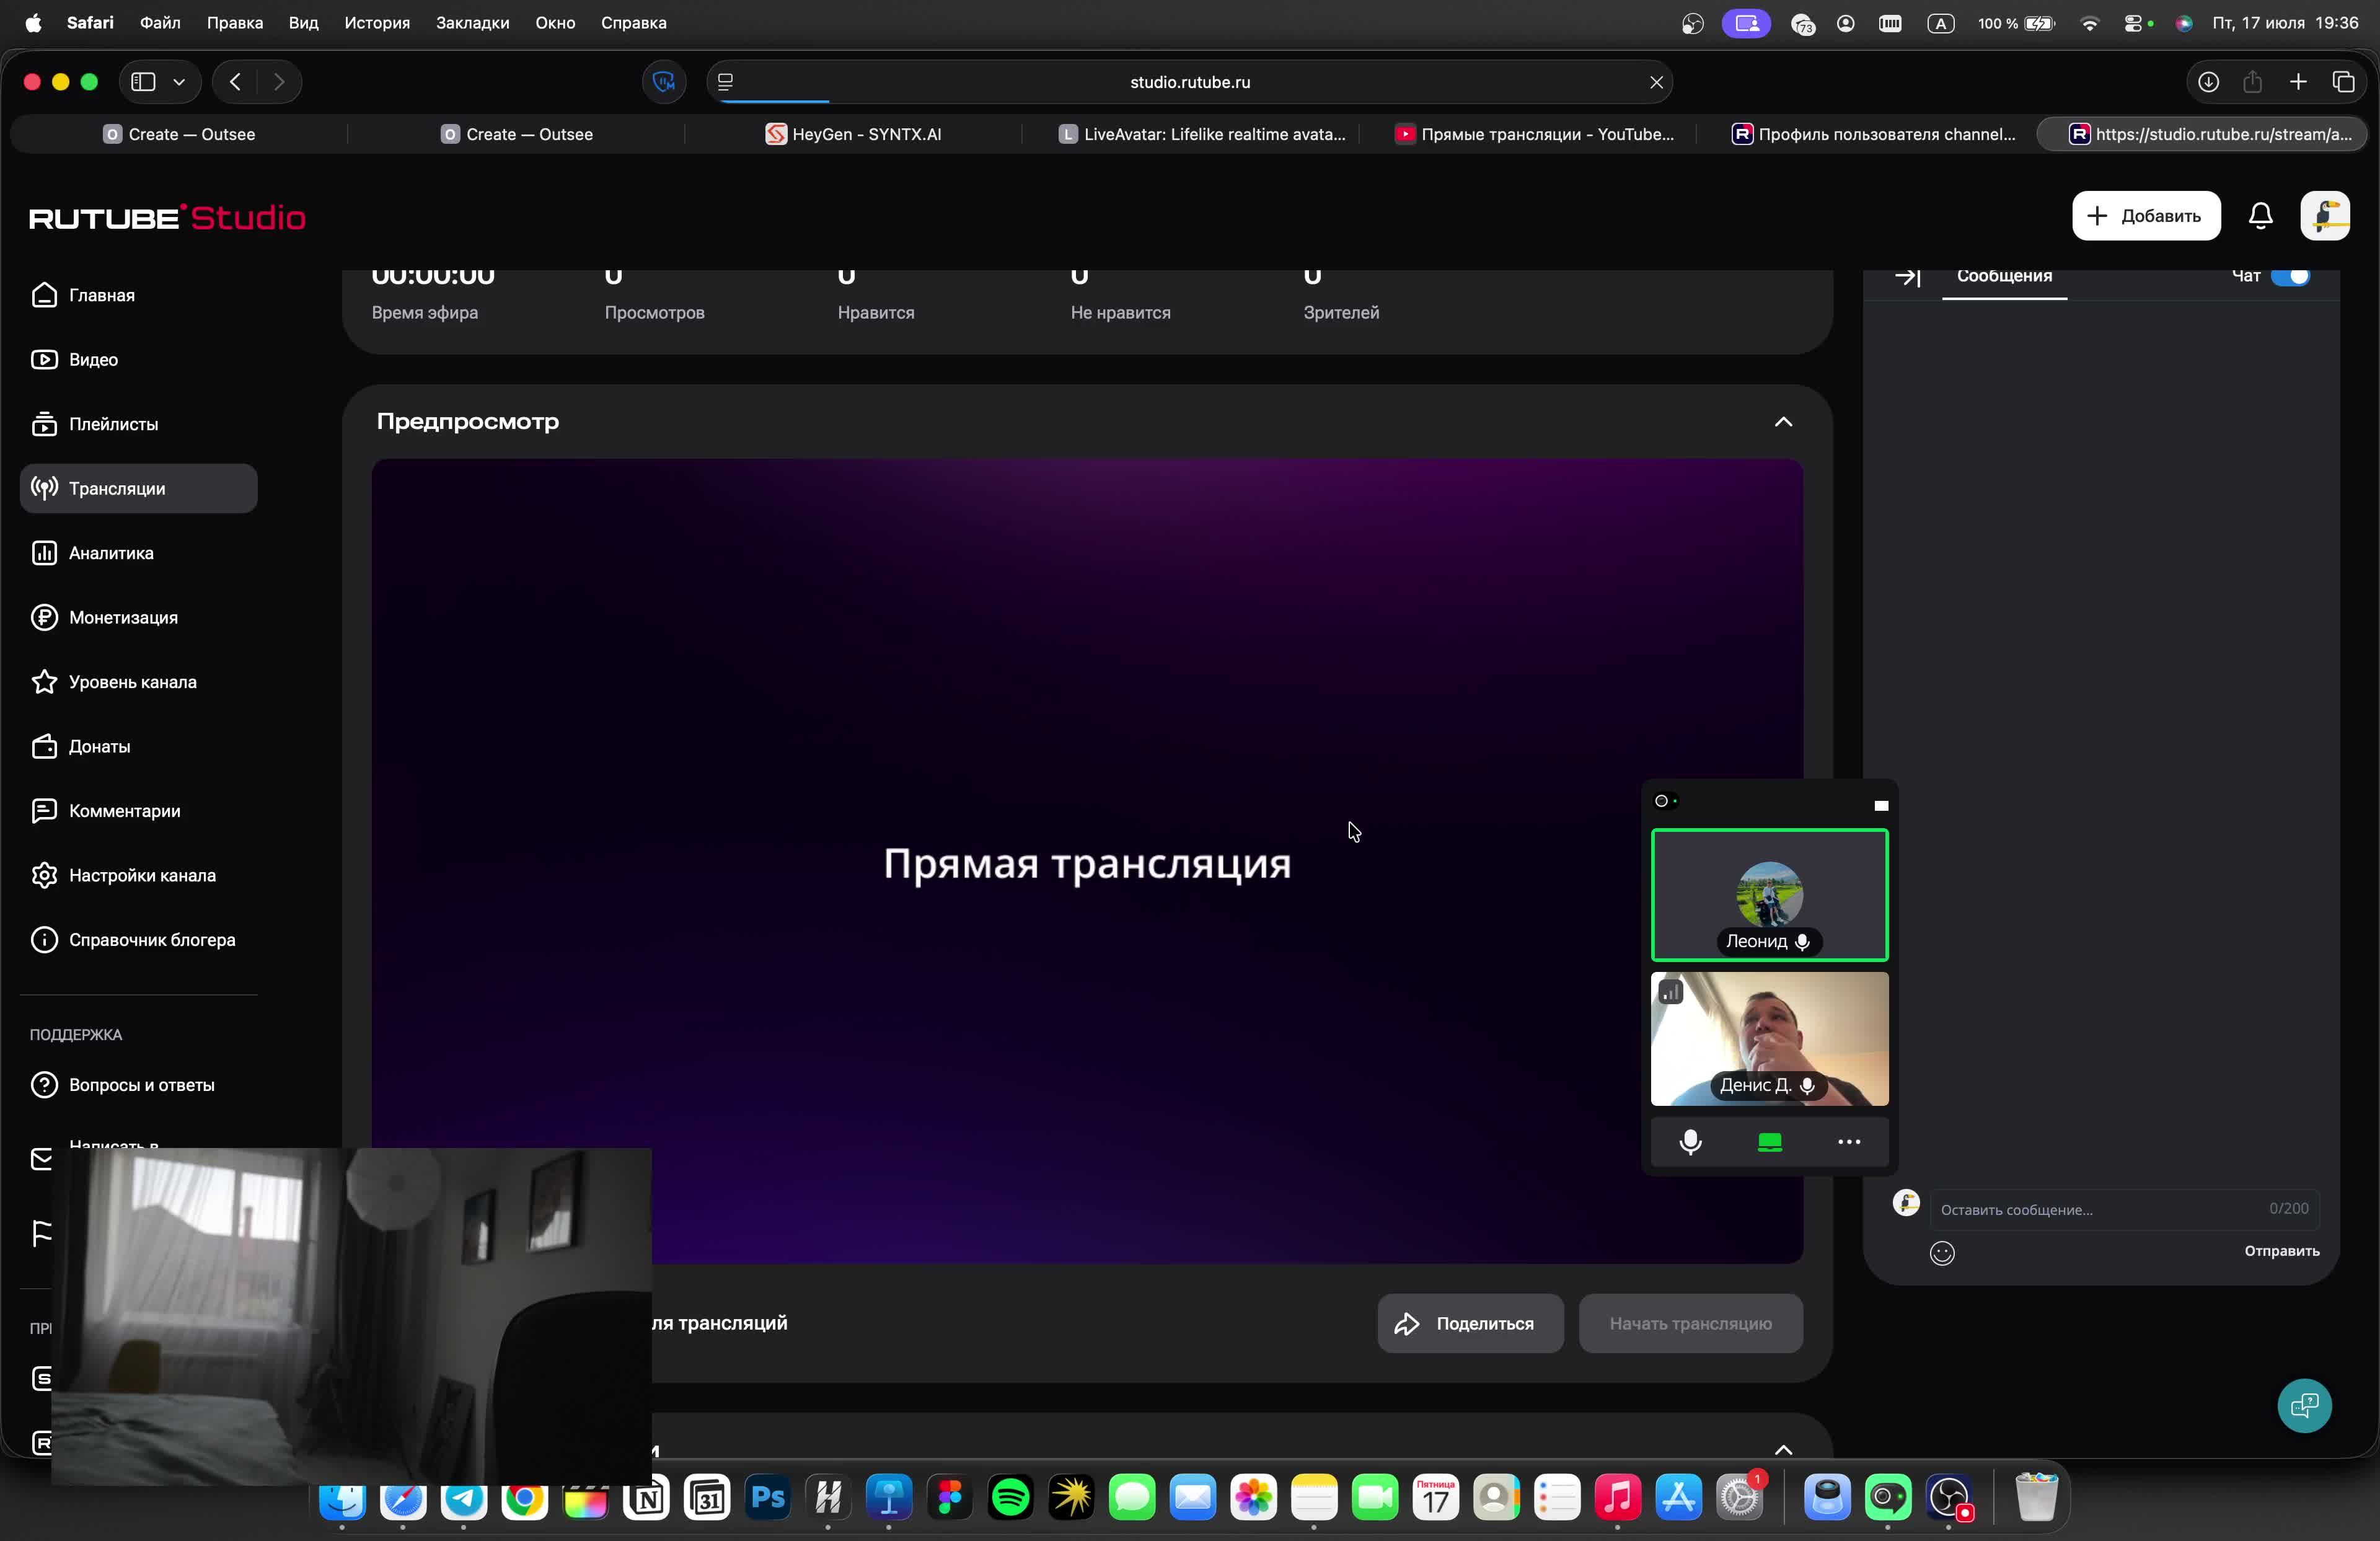2380x1541 pixels.
Task: Open Справочник блогера in the sidebar
Action: click(x=138, y=940)
